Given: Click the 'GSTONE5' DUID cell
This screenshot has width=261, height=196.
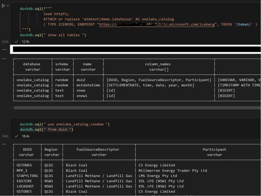Looking at the screenshot, I should [24, 191].
